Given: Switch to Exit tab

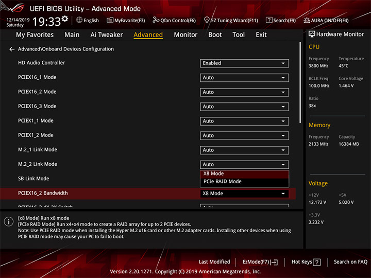Looking at the screenshot, I should [261, 35].
